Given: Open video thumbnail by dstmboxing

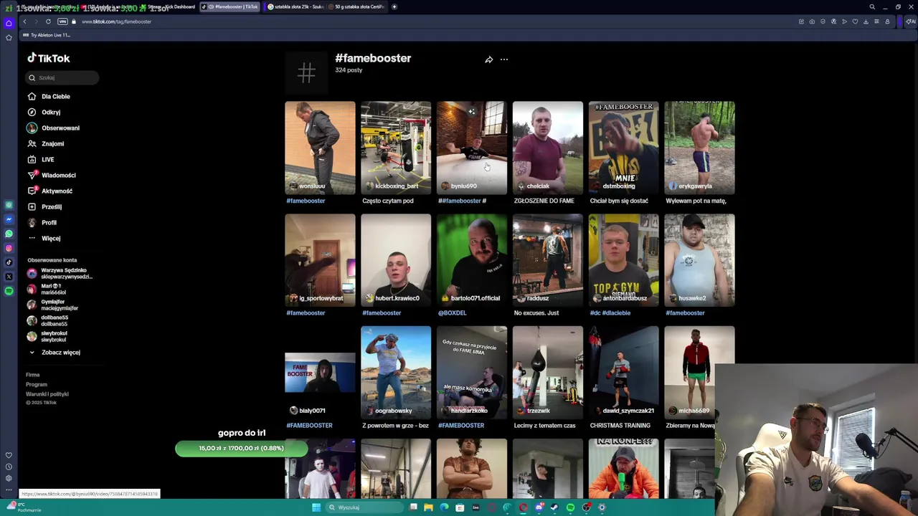Looking at the screenshot, I should pyautogui.click(x=624, y=147).
